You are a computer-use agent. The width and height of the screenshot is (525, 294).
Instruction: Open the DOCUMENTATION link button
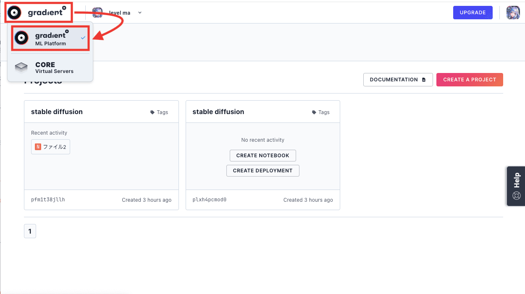(x=398, y=80)
